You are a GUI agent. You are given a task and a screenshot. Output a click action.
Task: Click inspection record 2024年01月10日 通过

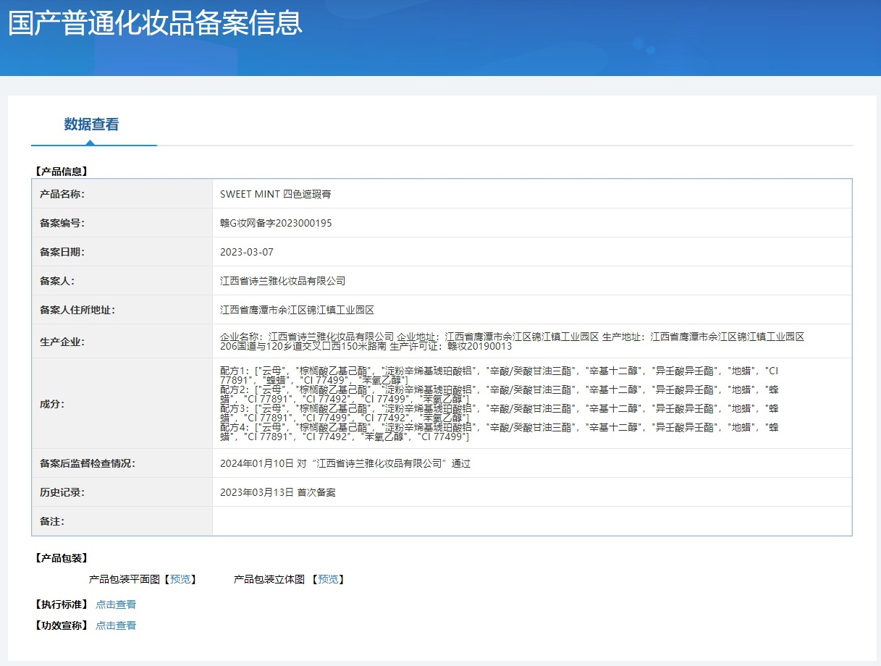(345, 463)
